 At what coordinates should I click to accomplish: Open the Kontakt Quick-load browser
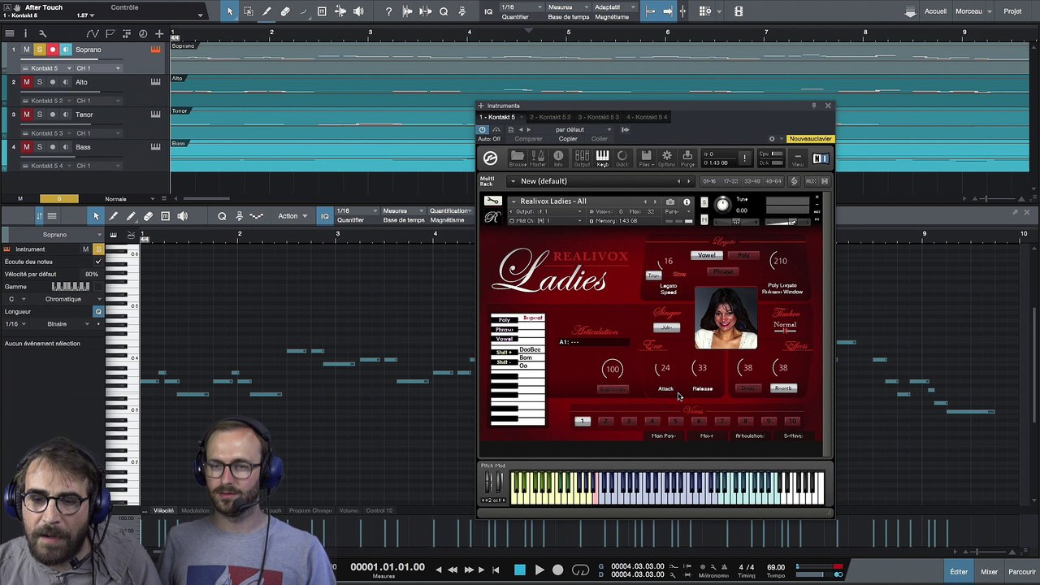622,158
